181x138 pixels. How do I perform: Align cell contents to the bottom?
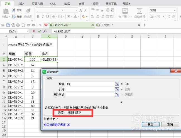click(x=102, y=10)
